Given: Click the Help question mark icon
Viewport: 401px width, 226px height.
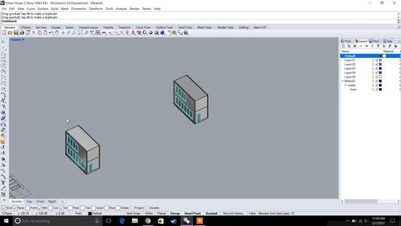Looking at the screenshot, I should tap(186, 33).
